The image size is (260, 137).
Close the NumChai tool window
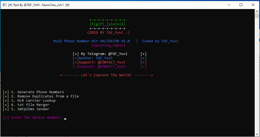tap(253, 5)
